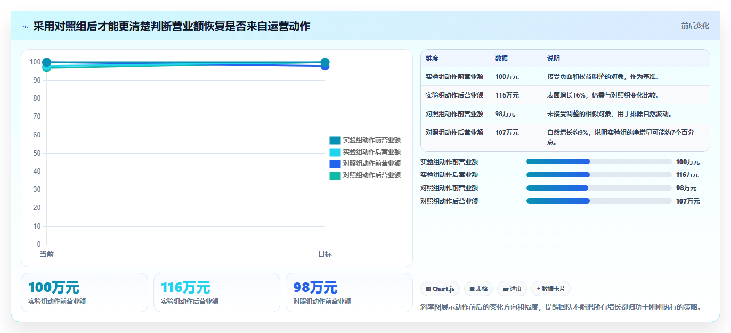Viewport: 731px width, 333px height.
Task: Click progress bar for 98万元
Action: pos(599,188)
